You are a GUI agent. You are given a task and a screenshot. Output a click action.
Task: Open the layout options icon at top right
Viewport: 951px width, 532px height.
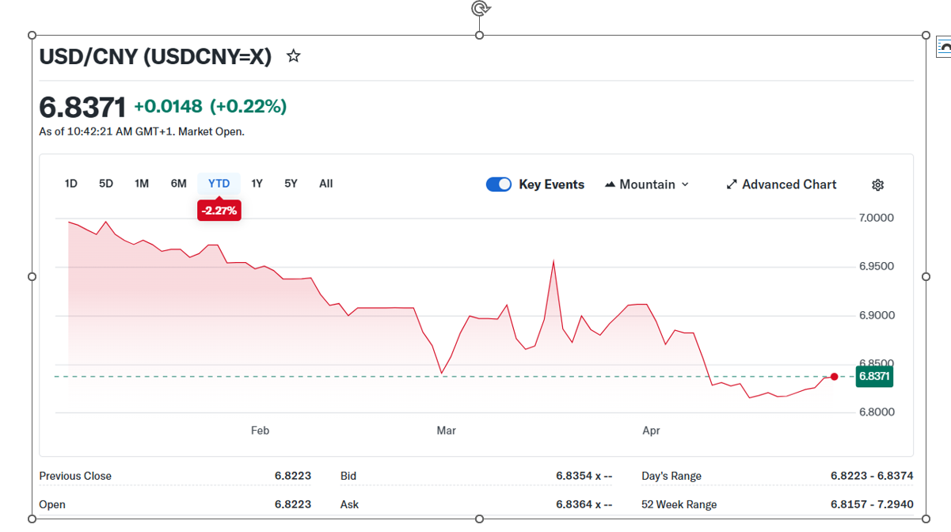[x=944, y=47]
